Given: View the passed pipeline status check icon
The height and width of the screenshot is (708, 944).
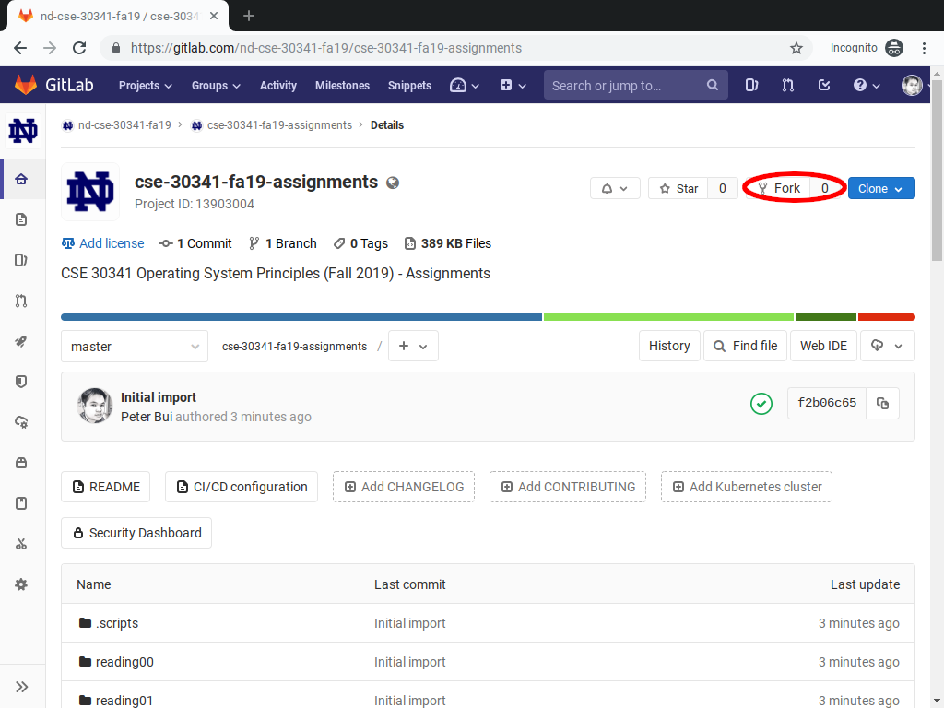Looking at the screenshot, I should (x=761, y=404).
